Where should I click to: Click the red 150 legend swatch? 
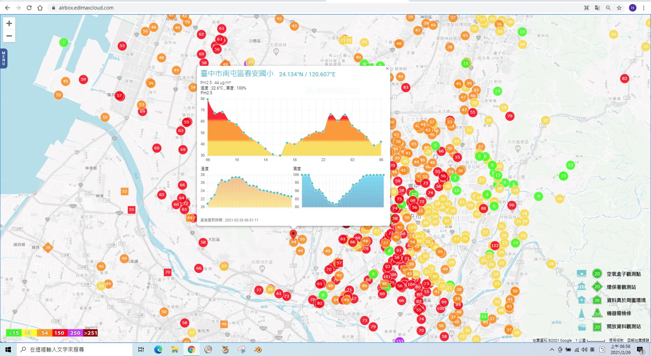click(59, 333)
